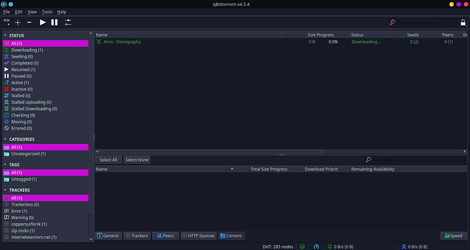Open preferences via sliders toolbar icon

(x=68, y=22)
